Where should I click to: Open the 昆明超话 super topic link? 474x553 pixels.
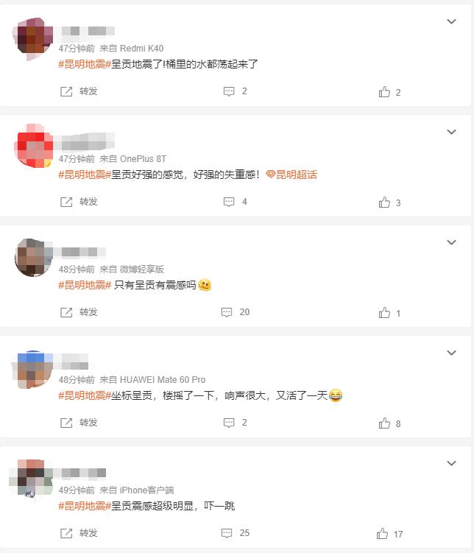[x=291, y=175]
